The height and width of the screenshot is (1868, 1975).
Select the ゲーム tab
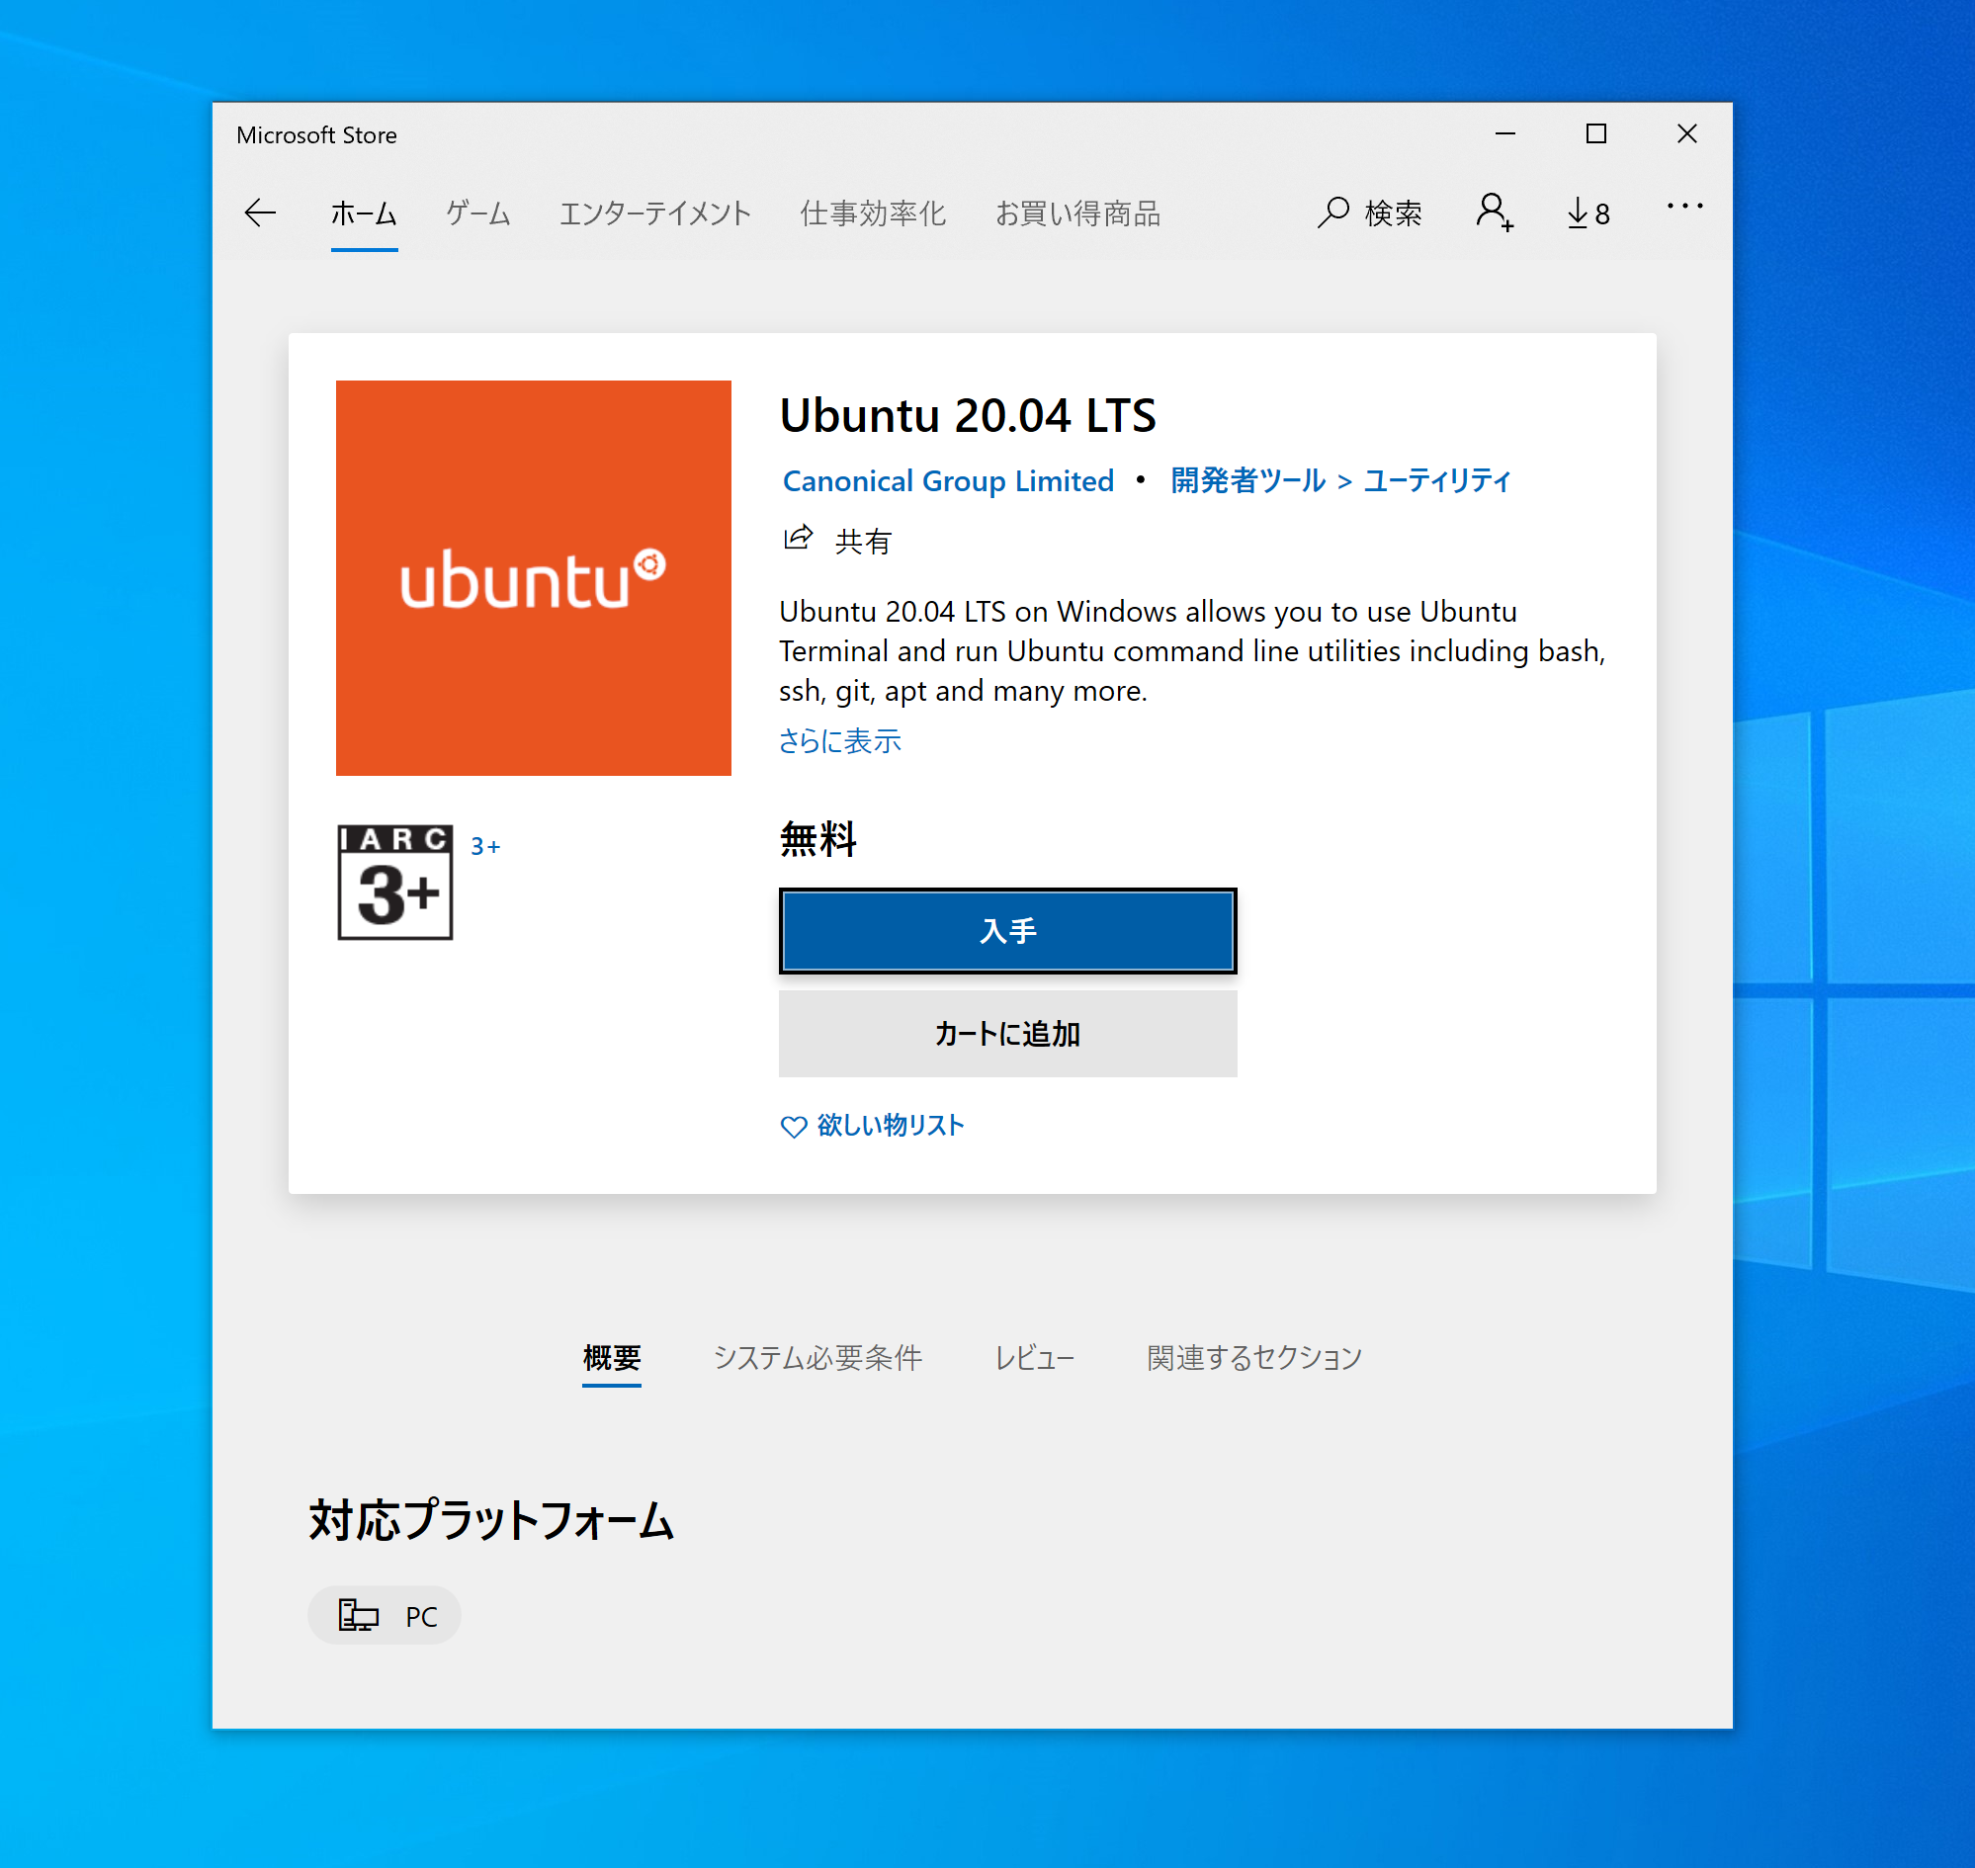click(478, 213)
